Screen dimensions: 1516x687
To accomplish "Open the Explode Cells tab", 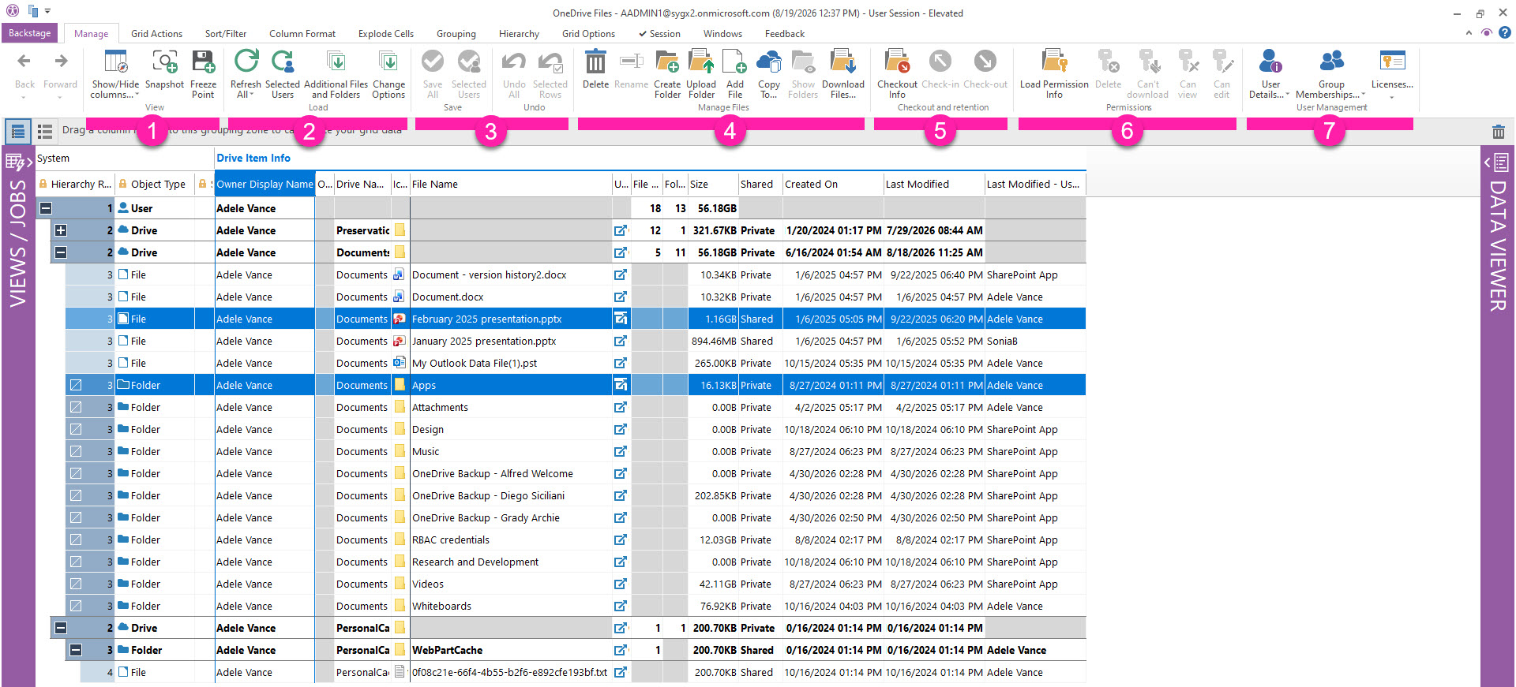I will (x=386, y=34).
